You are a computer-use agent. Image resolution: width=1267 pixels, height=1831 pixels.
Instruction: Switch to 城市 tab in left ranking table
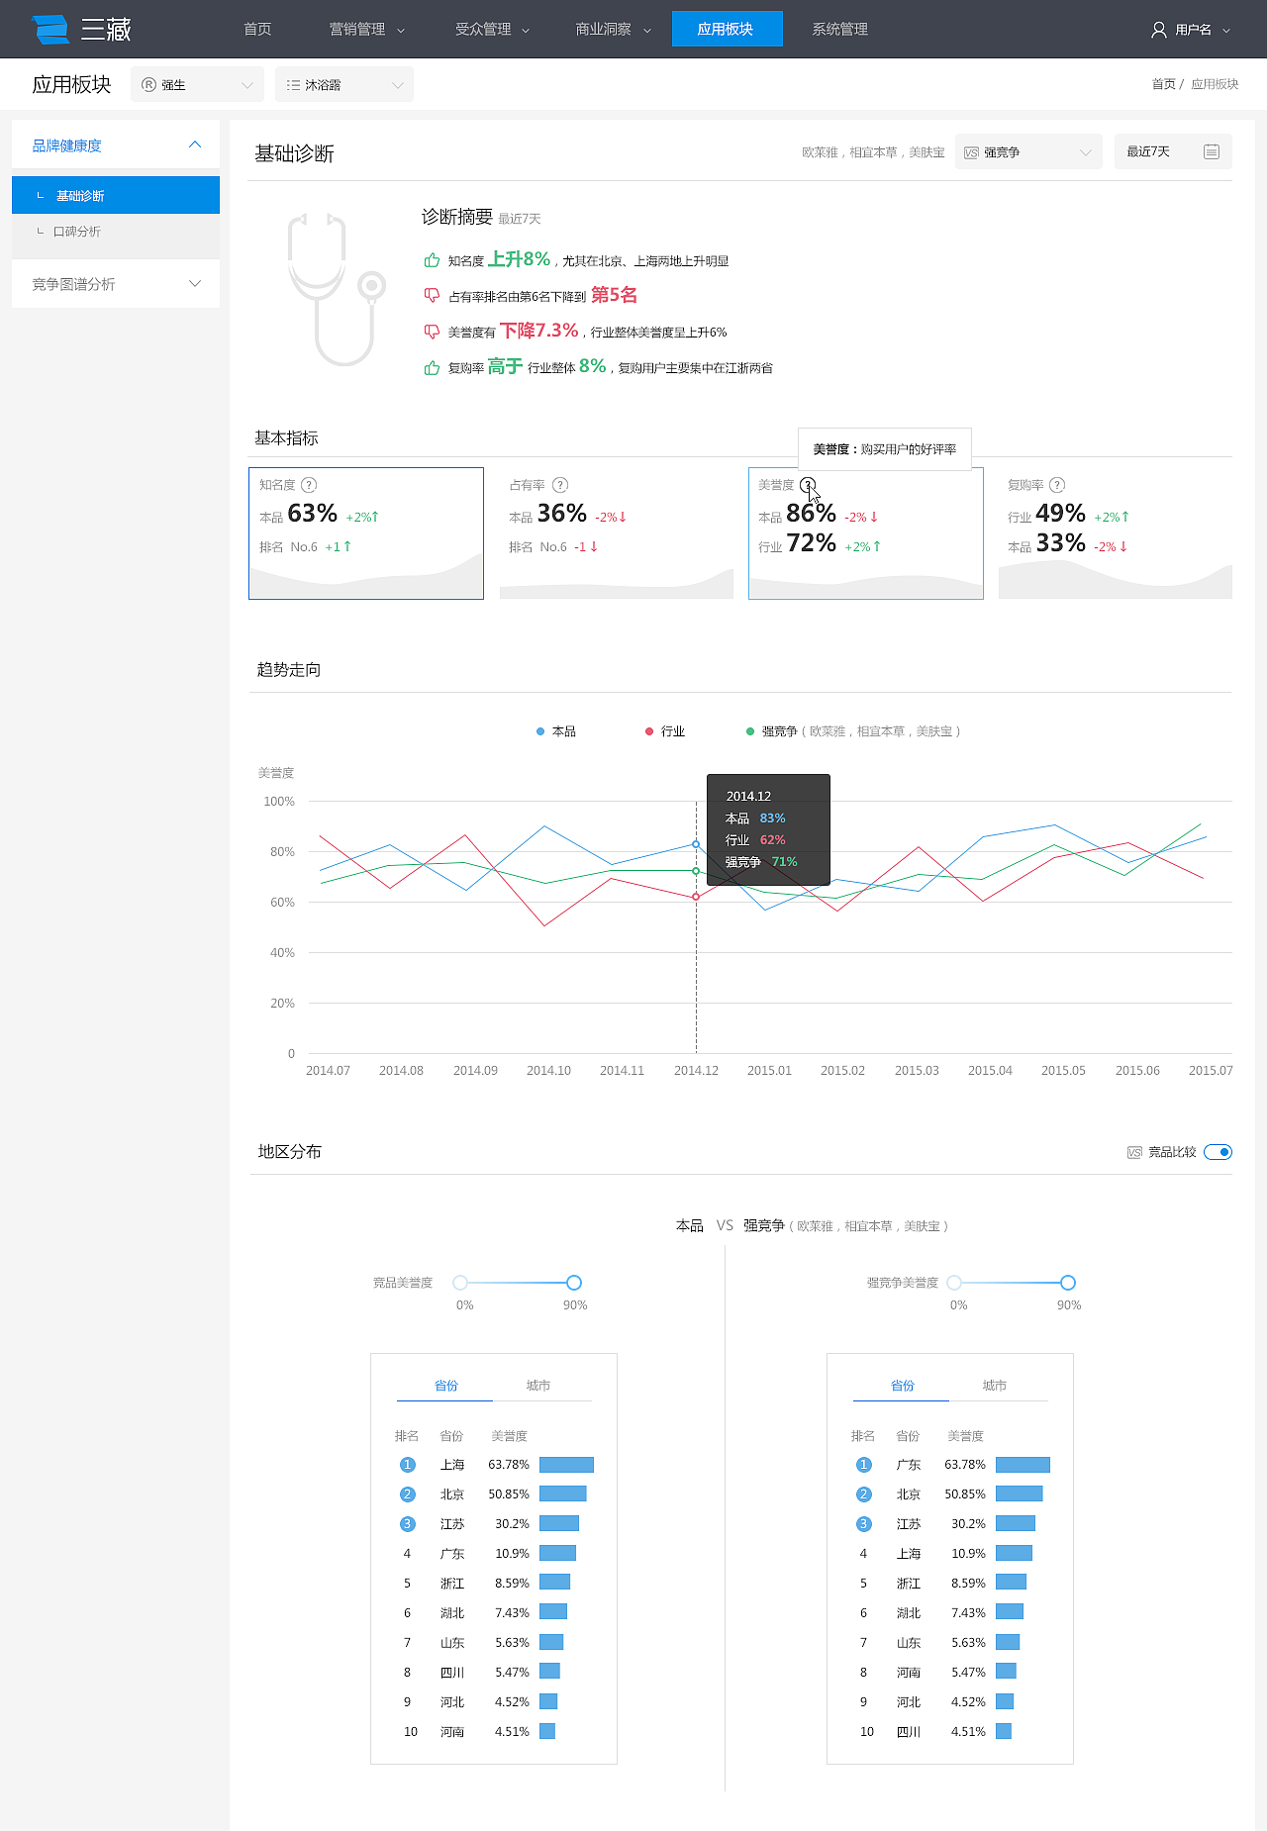click(x=538, y=1386)
